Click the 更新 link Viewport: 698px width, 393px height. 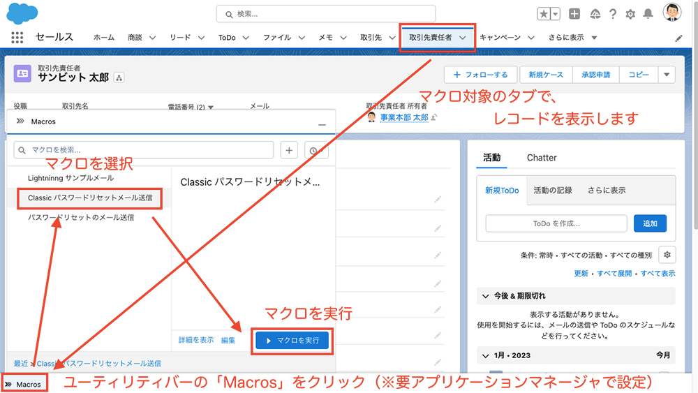(x=581, y=273)
